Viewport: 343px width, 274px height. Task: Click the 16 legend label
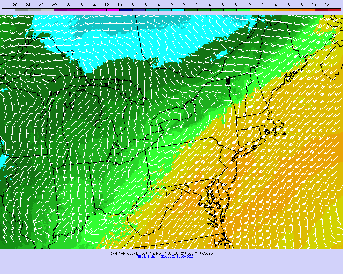click(287, 5)
